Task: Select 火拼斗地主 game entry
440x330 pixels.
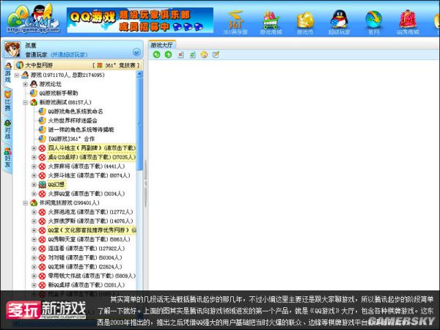Action: tap(89, 175)
